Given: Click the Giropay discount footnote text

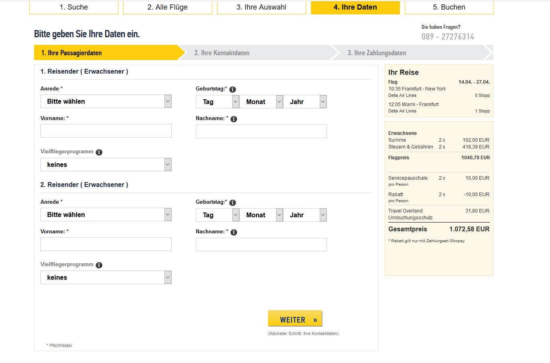Looking at the screenshot, I should [426, 241].
